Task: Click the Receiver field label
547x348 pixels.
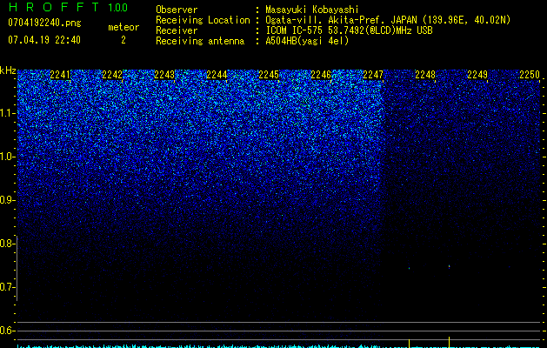Action: point(177,30)
